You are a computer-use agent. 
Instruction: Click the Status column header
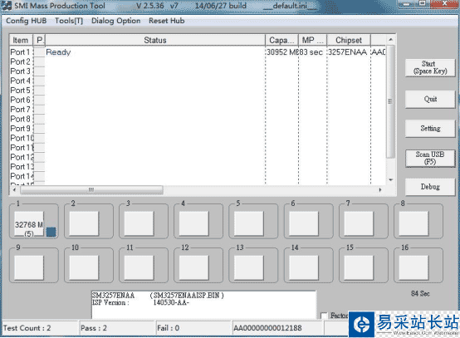(x=155, y=40)
